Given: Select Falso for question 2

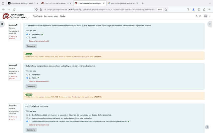Looking at the screenshot, I should point(27,78).
